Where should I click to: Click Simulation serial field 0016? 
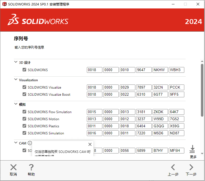tap(94, 133)
